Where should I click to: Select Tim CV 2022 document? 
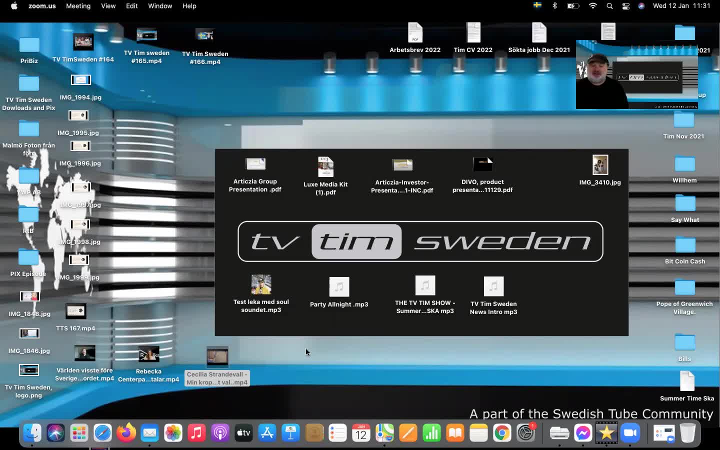pyautogui.click(x=473, y=38)
